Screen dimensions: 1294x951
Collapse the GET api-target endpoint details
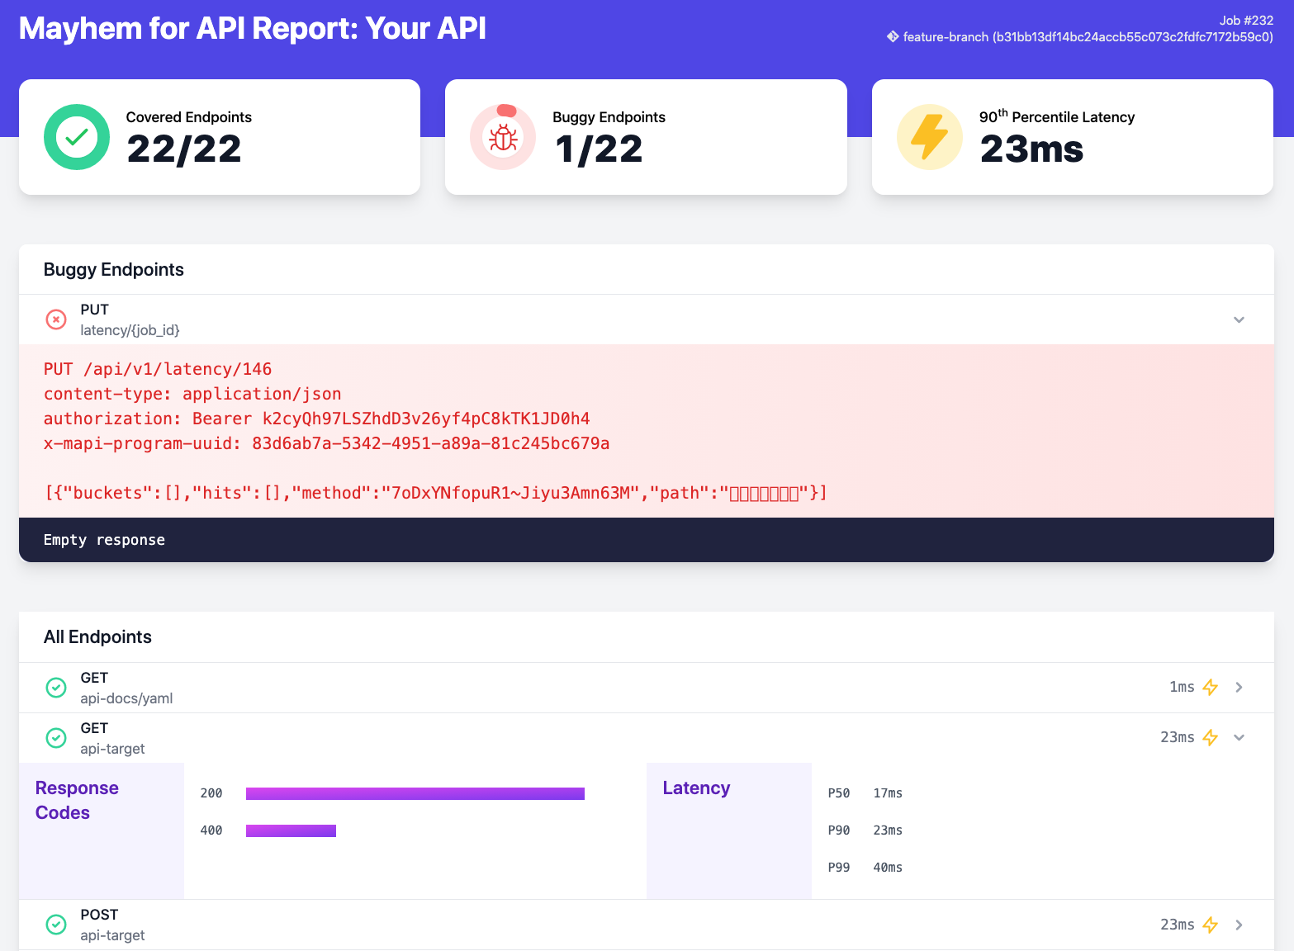(1239, 737)
